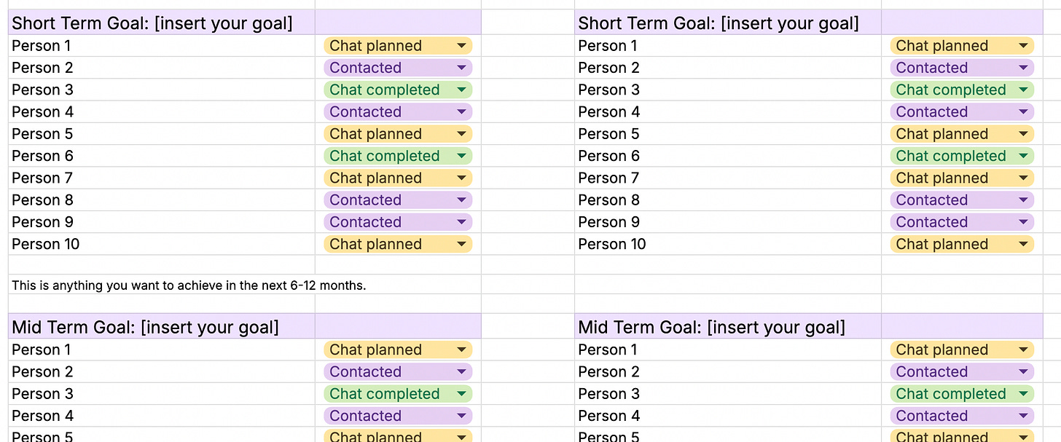Select Person 10 name cell in right Short Term table
Viewport: 1061px width, 442px height.
(612, 244)
